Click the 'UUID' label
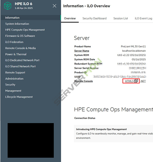 77,77
